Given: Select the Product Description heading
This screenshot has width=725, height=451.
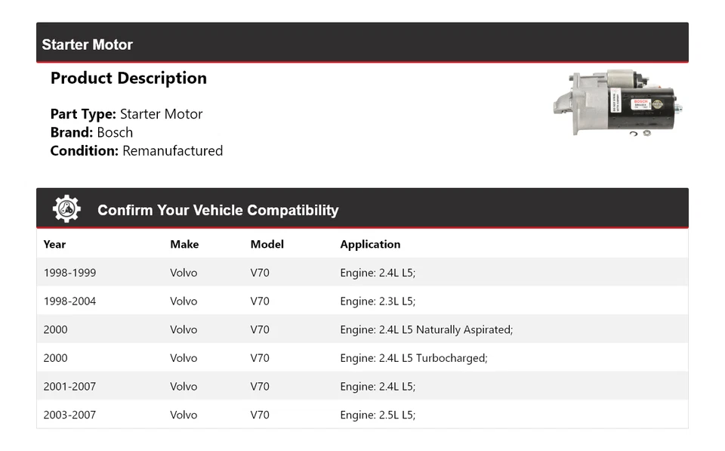Looking at the screenshot, I should (x=128, y=79).
